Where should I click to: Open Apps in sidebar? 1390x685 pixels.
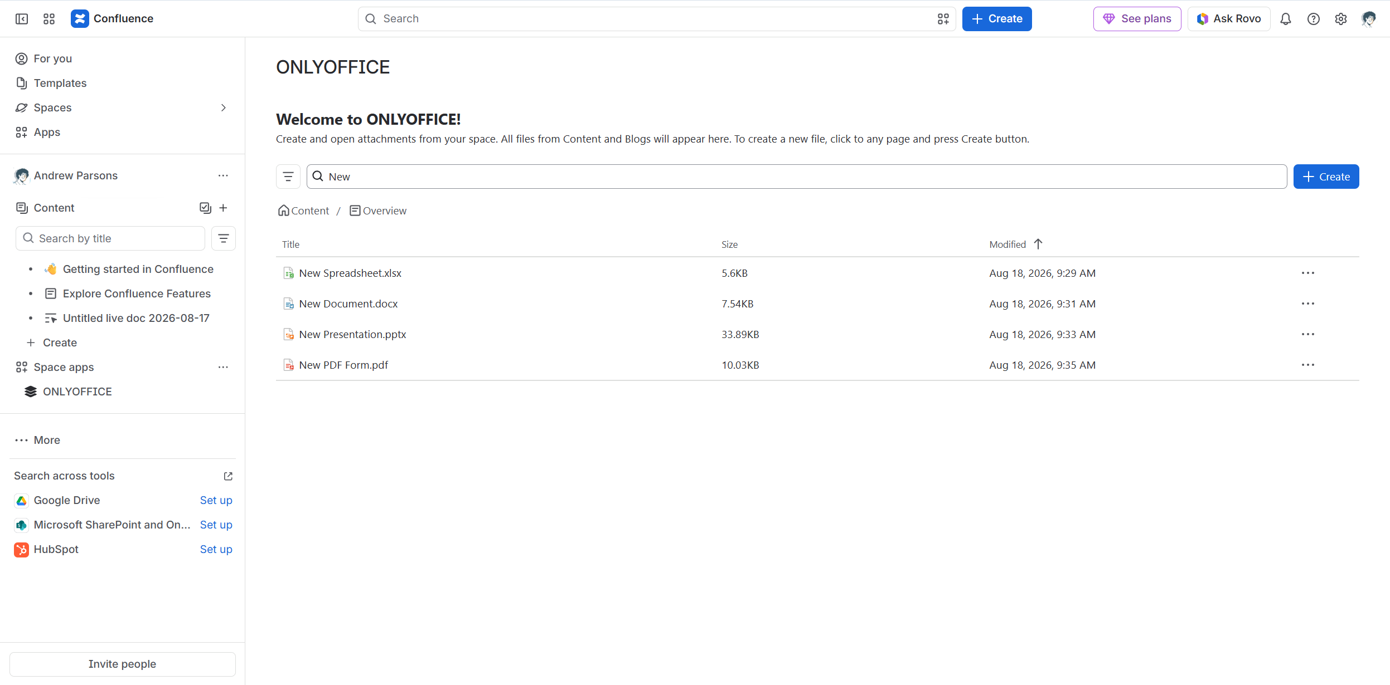coord(38,132)
